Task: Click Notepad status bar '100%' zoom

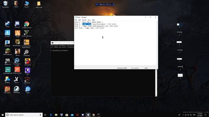Action: (x=146, y=68)
